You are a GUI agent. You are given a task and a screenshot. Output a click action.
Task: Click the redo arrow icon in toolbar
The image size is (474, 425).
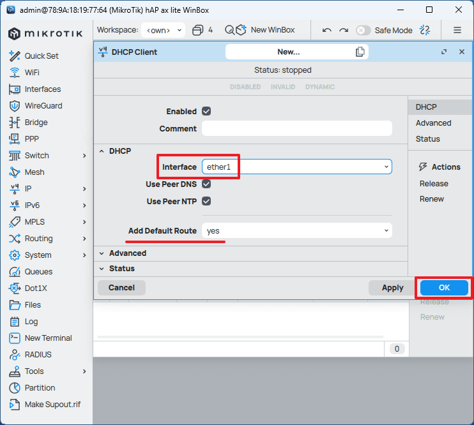pyautogui.click(x=344, y=30)
